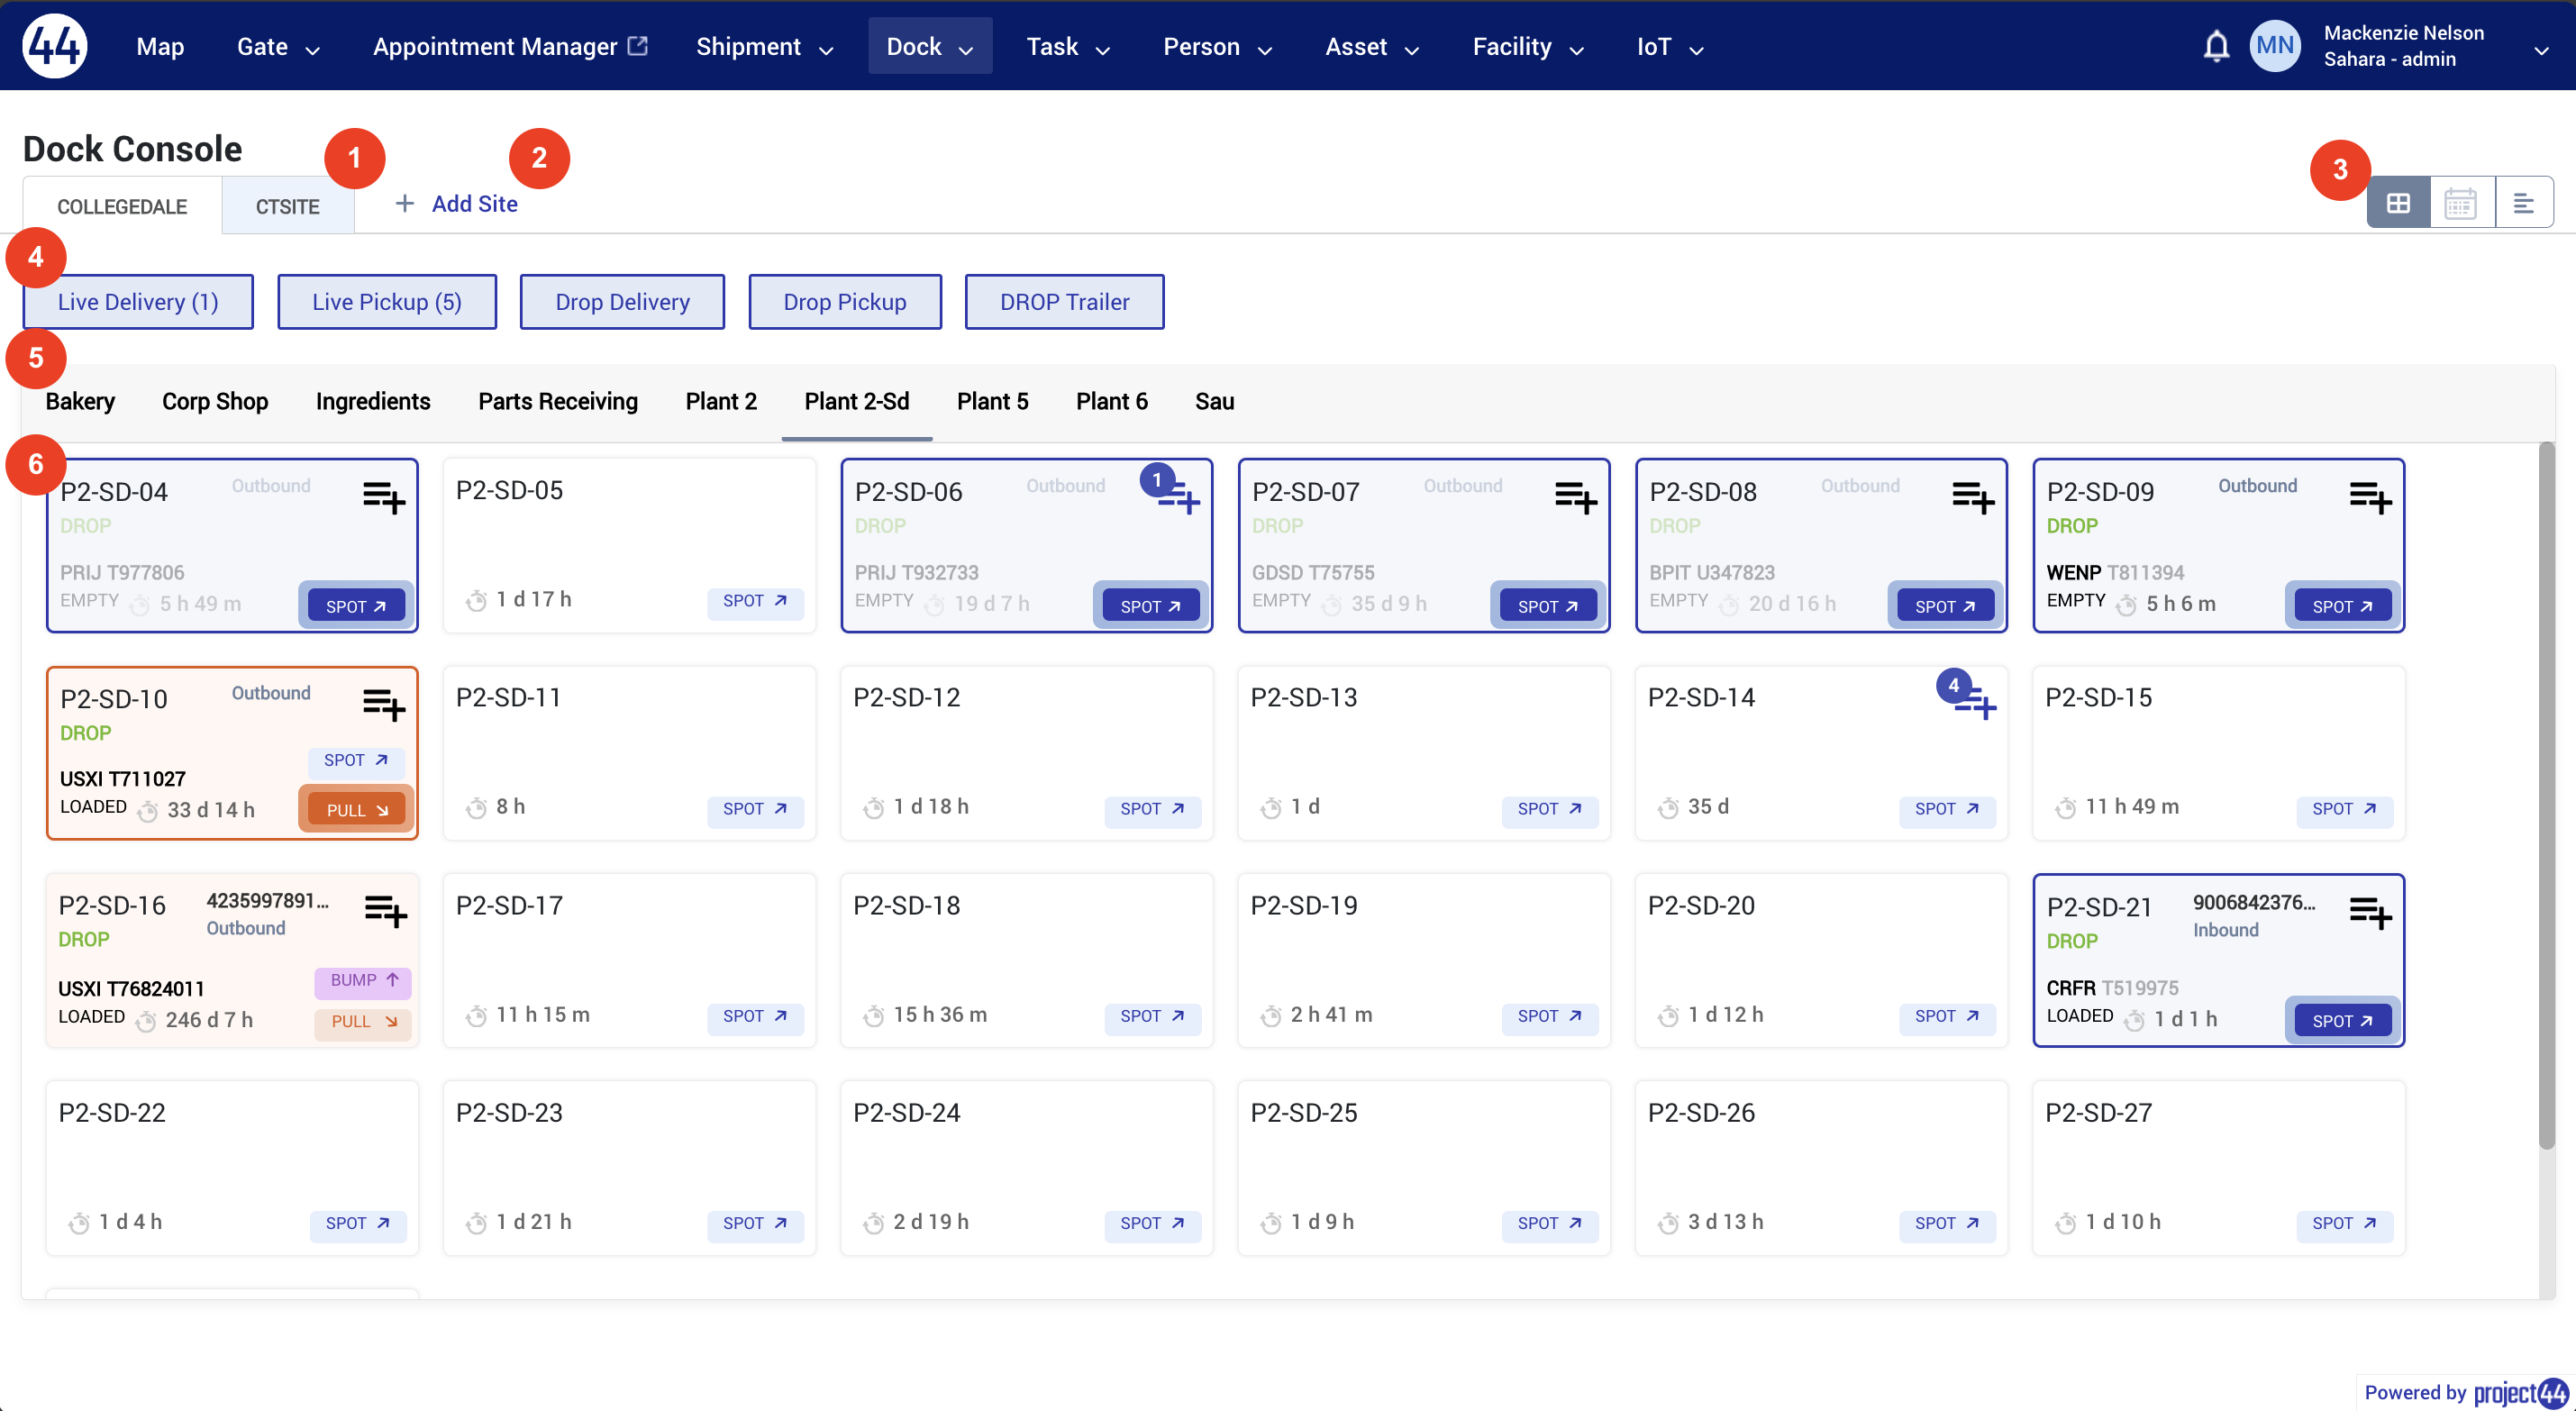Click add-to-queue icon on P2-SD-14
Screen dimensions: 2576x1411
pos(1975,704)
